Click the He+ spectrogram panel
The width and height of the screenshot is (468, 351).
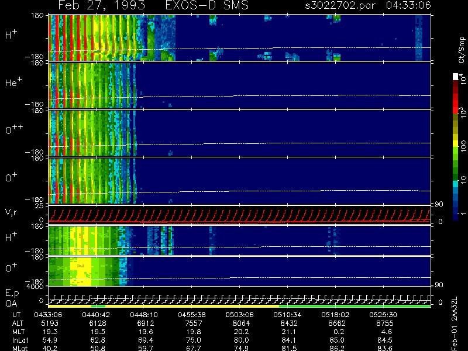pos(239,85)
